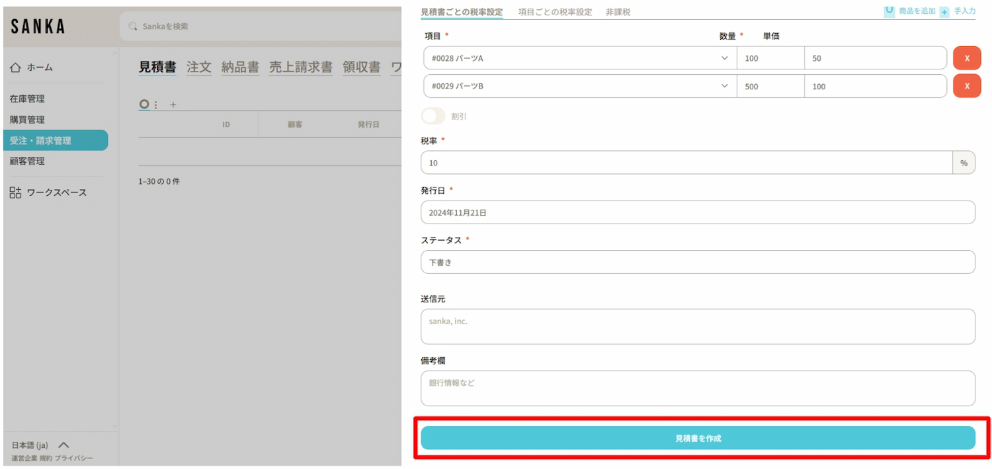This screenshot has width=992, height=469.
Task: Enable the 割引 discount toggle
Action: [x=433, y=116]
